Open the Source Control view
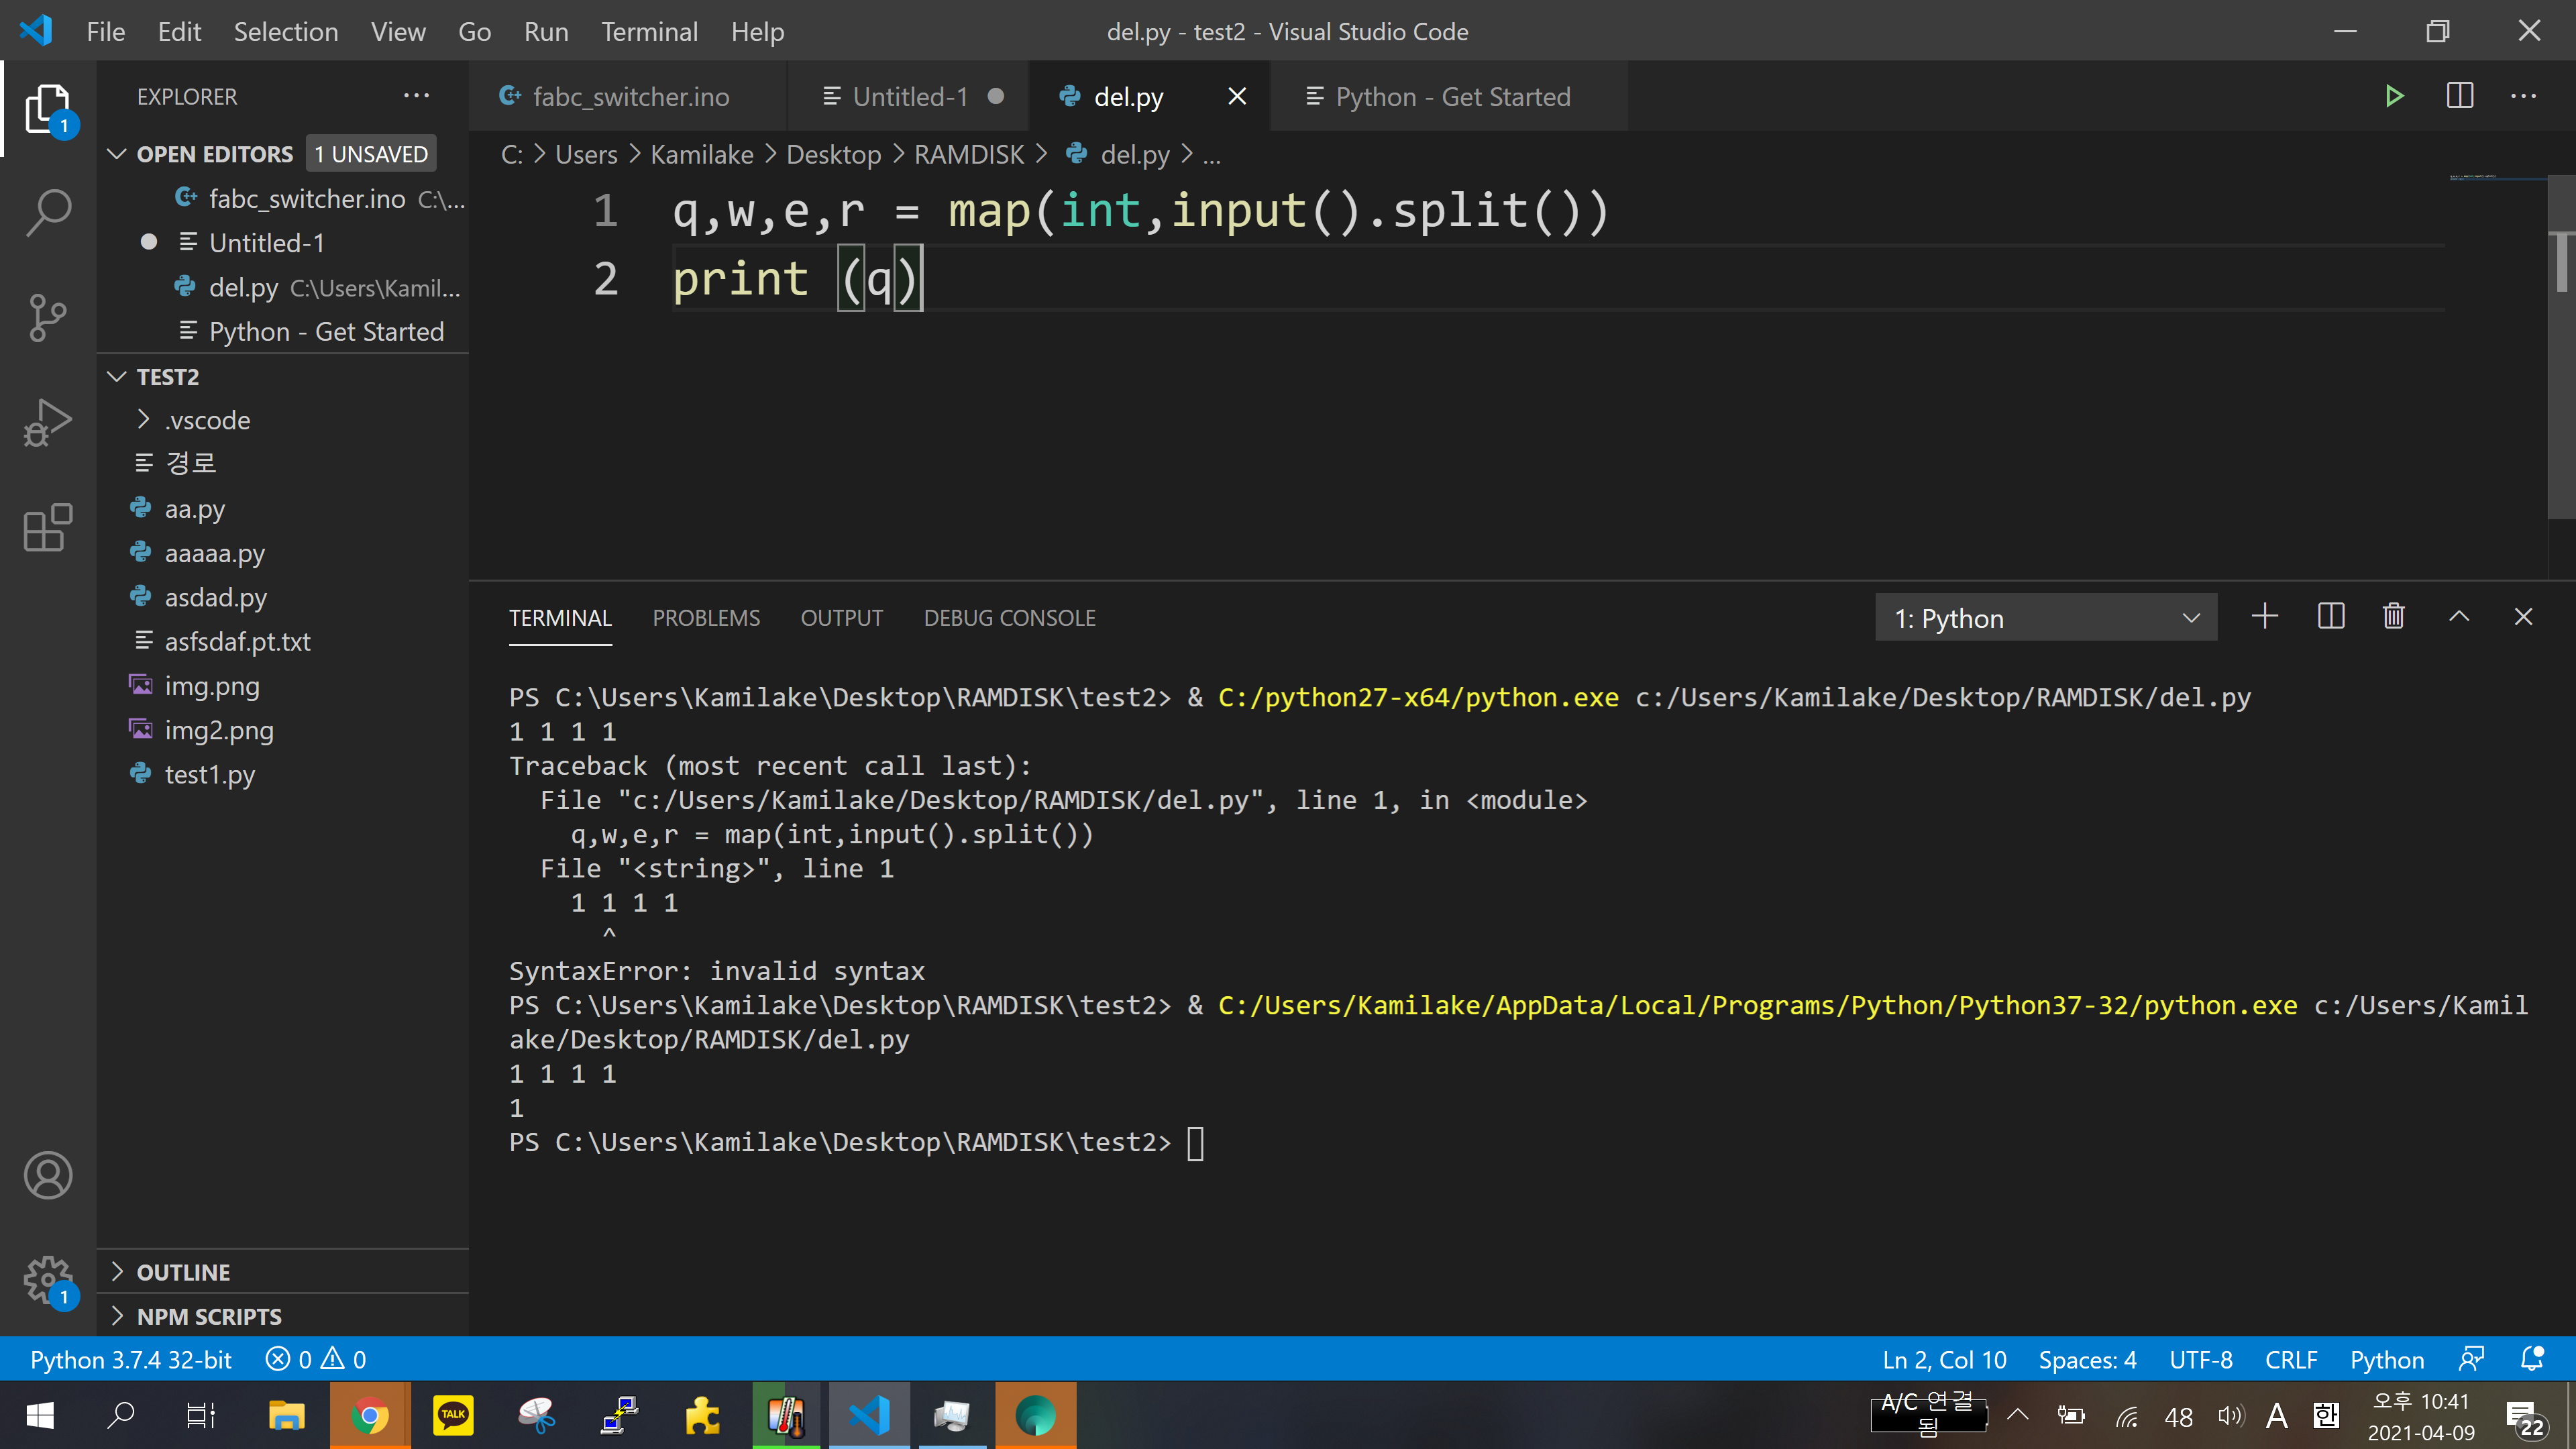This screenshot has width=2576, height=1449. (x=48, y=318)
